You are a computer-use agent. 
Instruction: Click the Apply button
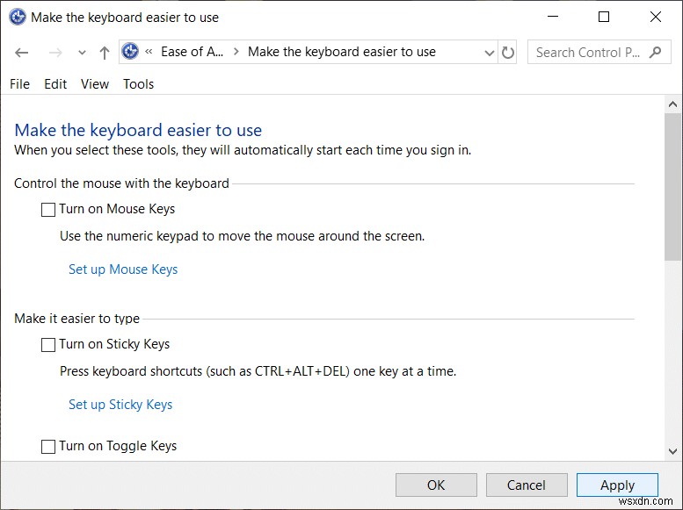(617, 485)
